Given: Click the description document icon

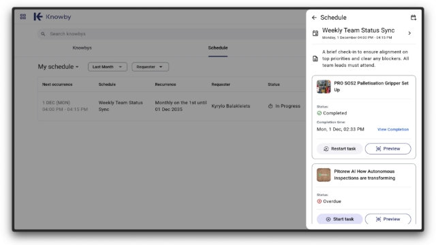Looking at the screenshot, I should point(315,59).
